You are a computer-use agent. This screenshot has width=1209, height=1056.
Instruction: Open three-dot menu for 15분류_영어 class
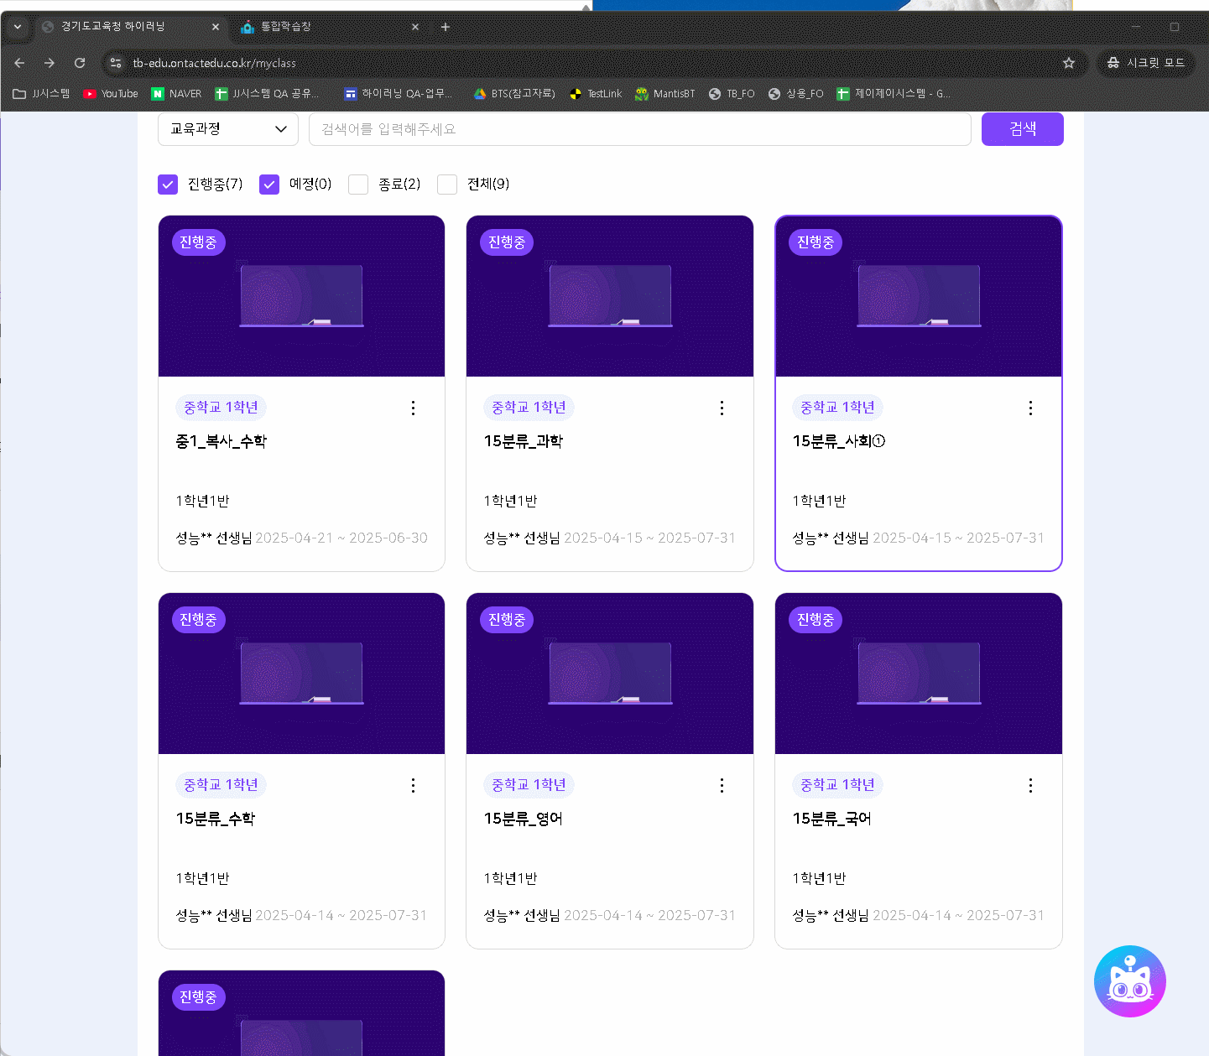point(722,785)
